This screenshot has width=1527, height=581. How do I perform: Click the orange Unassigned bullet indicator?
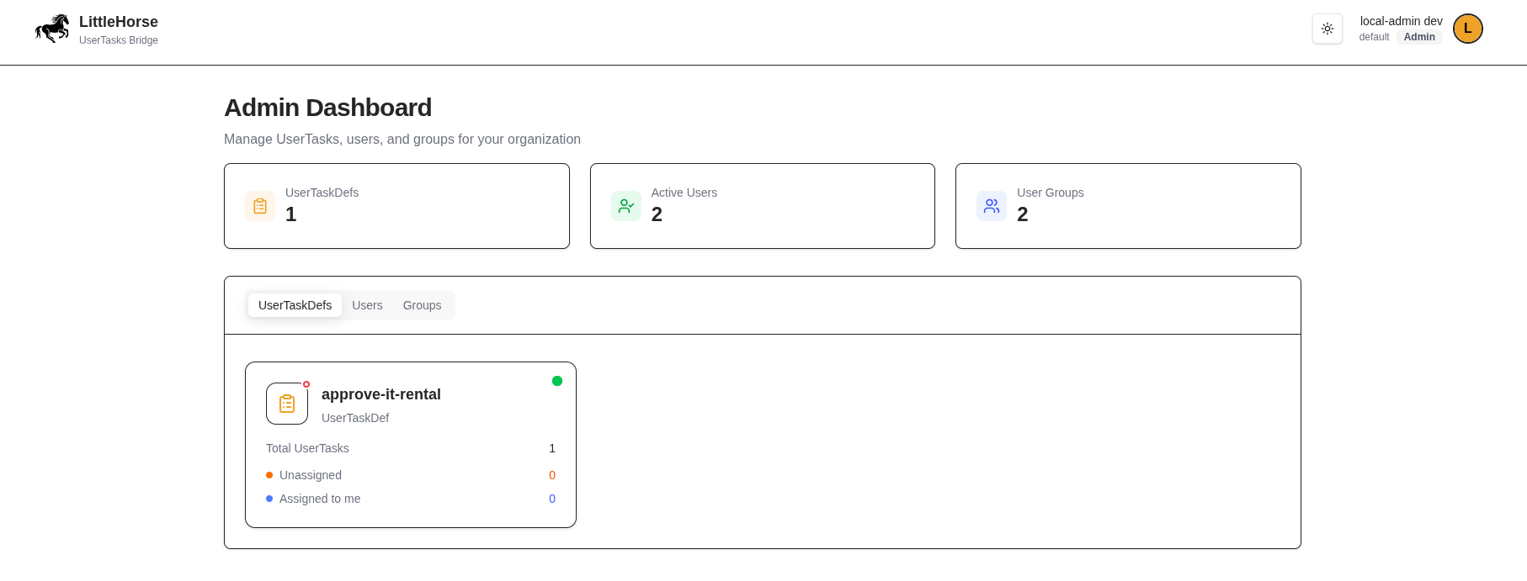(x=269, y=475)
